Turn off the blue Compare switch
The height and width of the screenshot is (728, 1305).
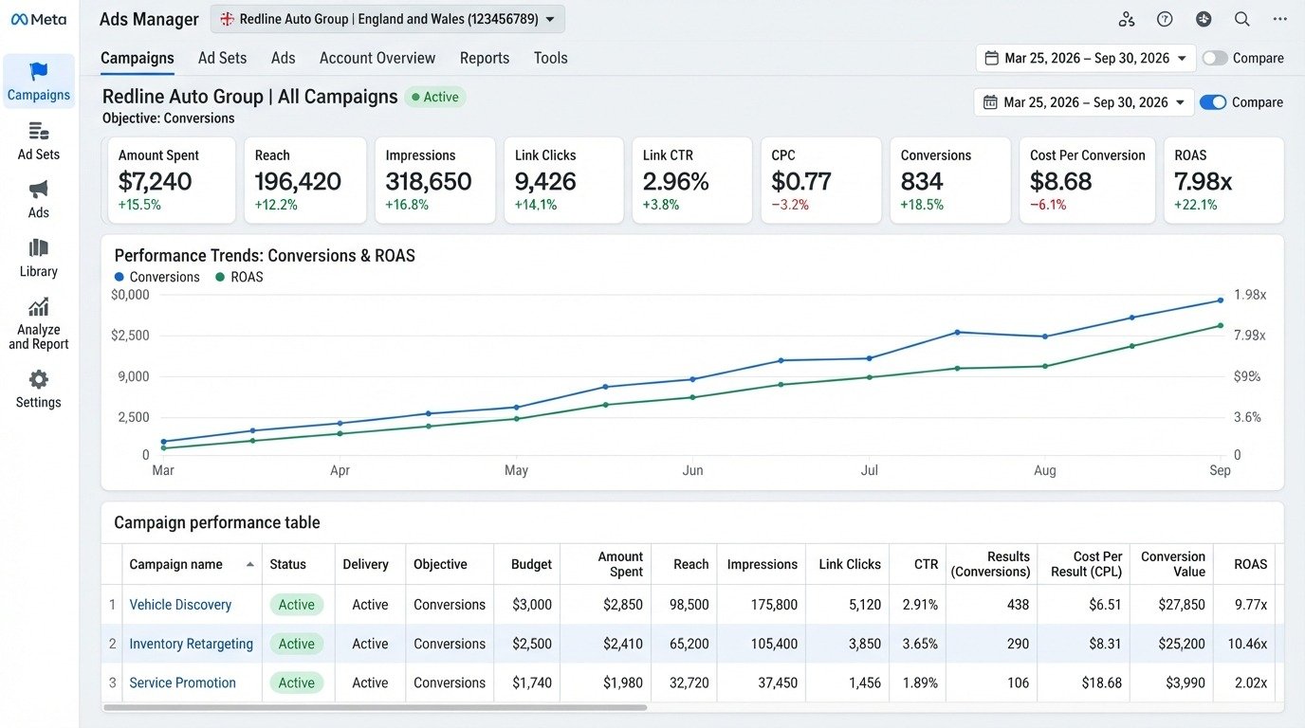(1213, 102)
